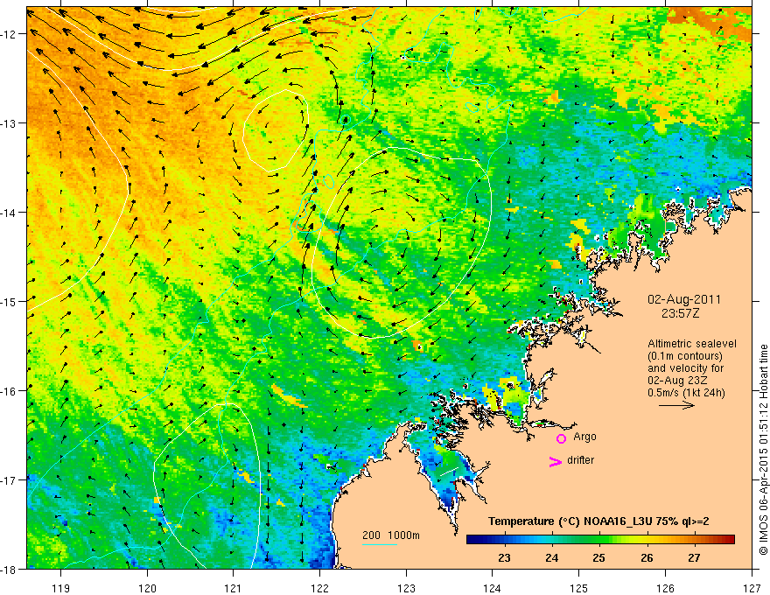Click the "23:57Z" time label

(x=680, y=313)
